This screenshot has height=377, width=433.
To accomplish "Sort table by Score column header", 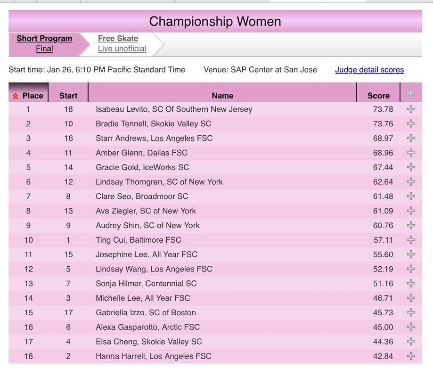I will click(x=378, y=96).
